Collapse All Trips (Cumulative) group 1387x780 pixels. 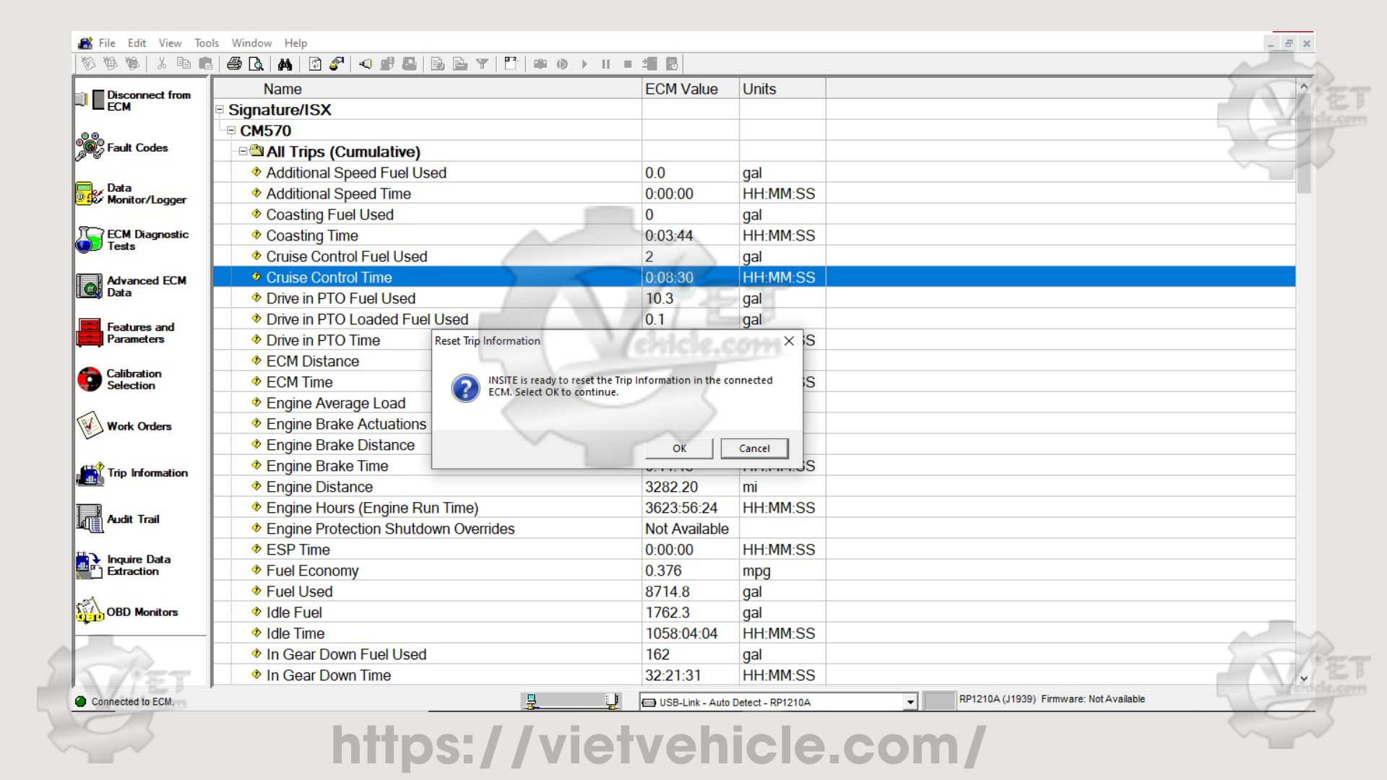pyautogui.click(x=243, y=152)
